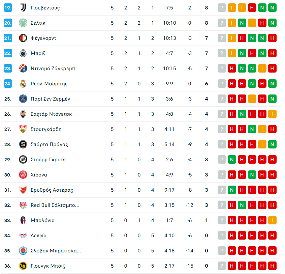This screenshot has width=285, height=274.
Task: Click Bologna's orange draw form badge
Action: point(273,220)
